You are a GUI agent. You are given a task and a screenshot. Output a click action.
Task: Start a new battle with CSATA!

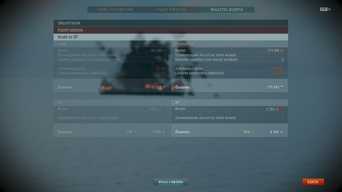pos(313,182)
